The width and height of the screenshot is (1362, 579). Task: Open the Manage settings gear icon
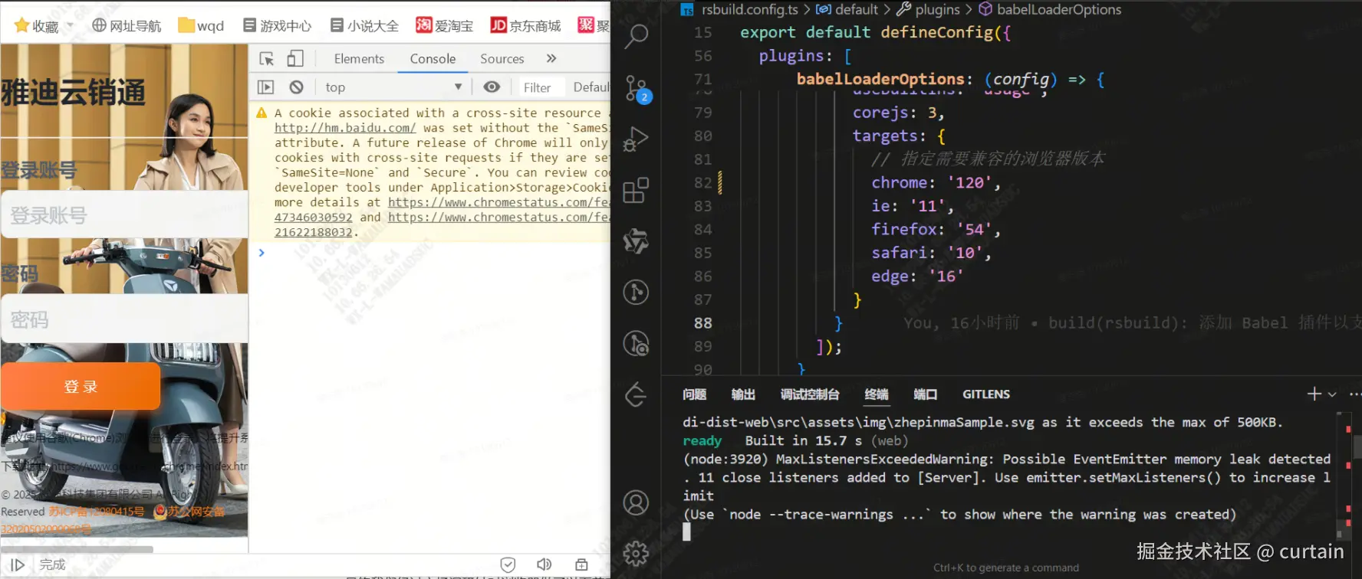[x=636, y=553]
